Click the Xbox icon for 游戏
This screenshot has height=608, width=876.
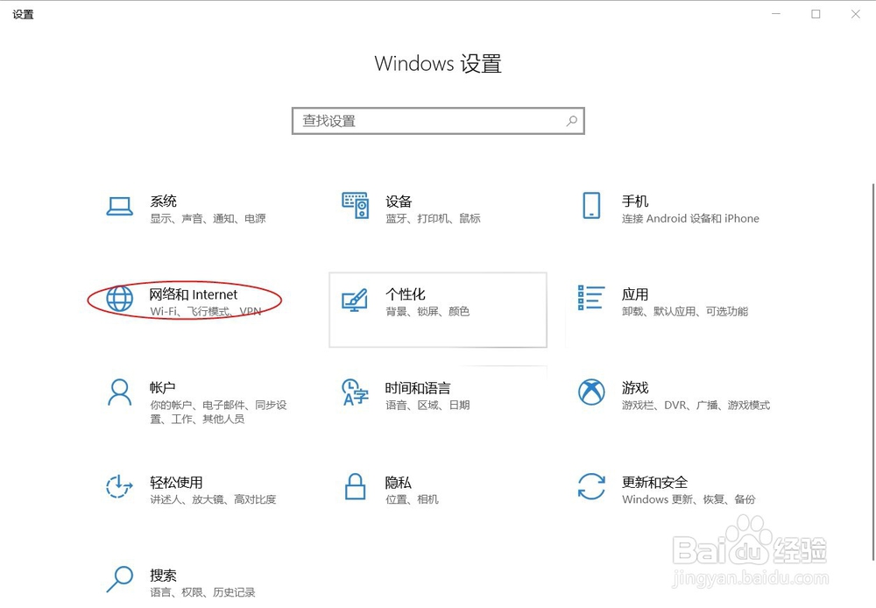tap(591, 392)
